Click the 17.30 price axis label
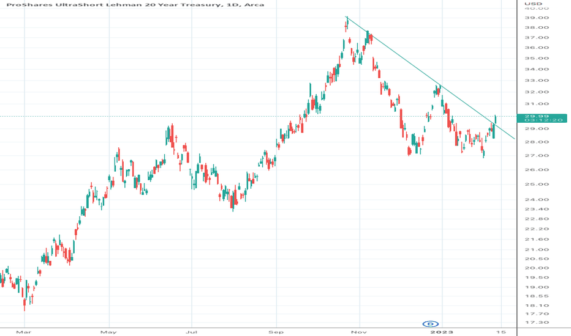Viewport: 571px width, 336px height. click(x=537, y=323)
